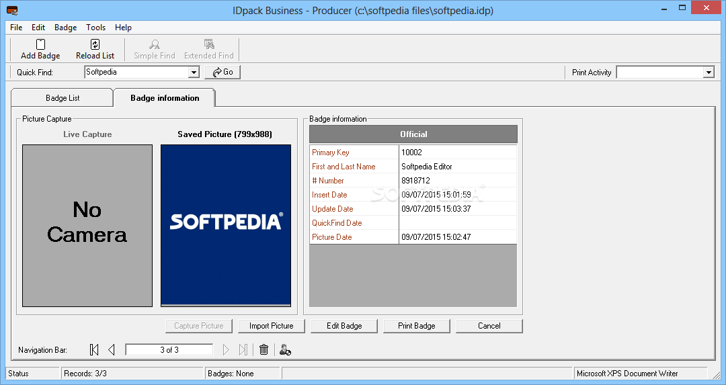Open the Quick Find dropdown arrow
This screenshot has height=385, width=726.
pyautogui.click(x=194, y=72)
